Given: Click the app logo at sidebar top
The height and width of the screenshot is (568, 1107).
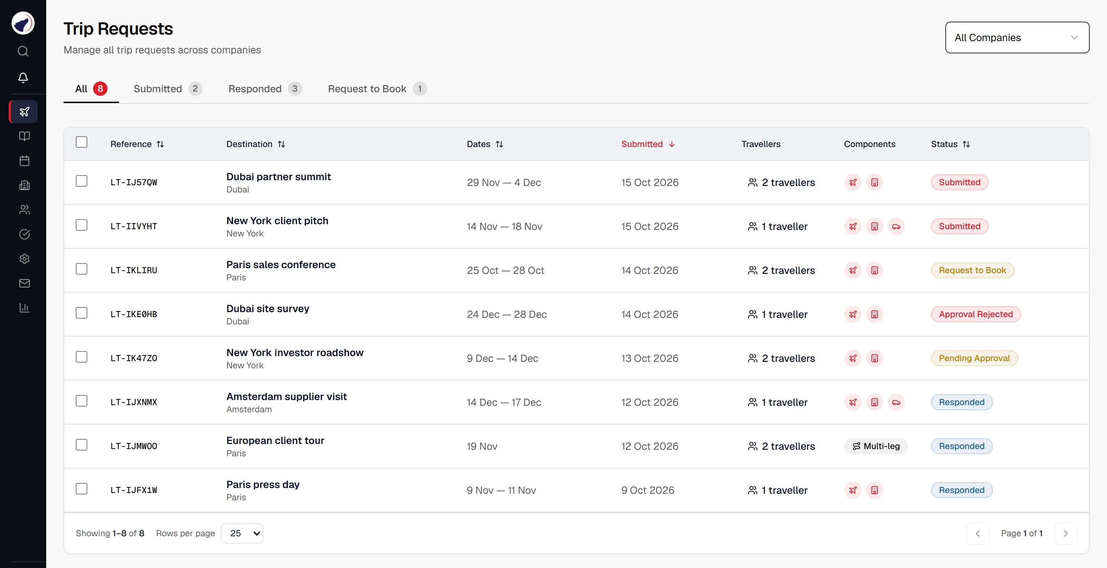Looking at the screenshot, I should coord(23,23).
